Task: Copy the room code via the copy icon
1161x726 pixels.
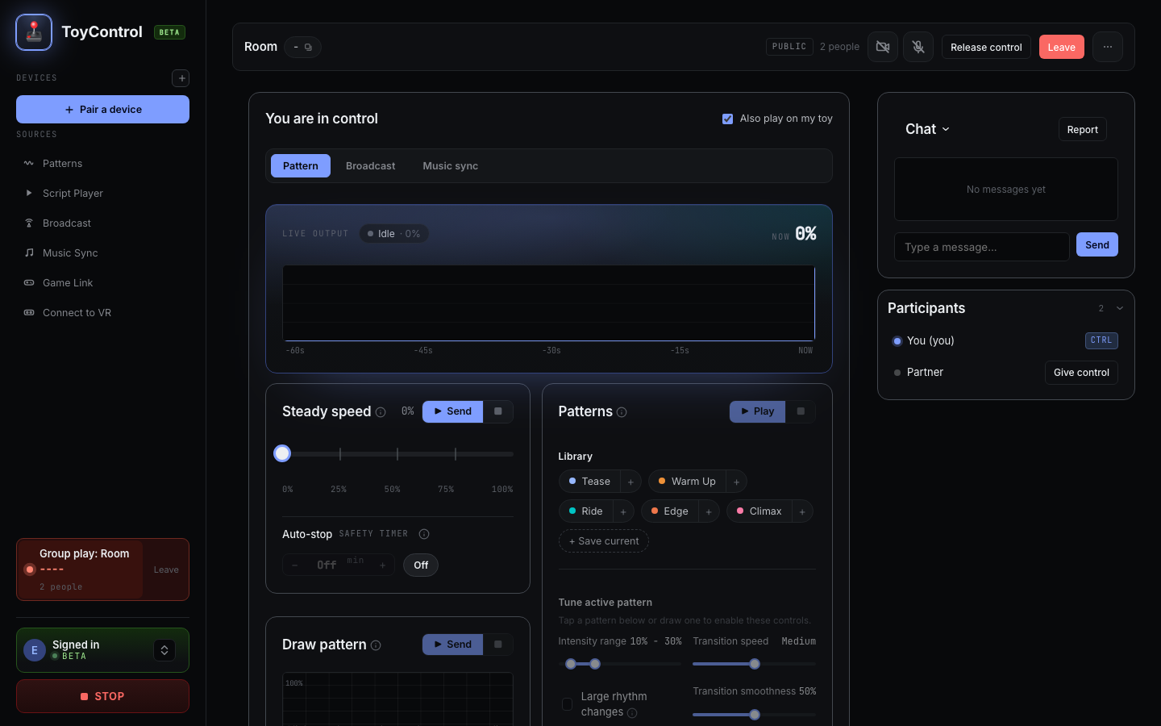Action: pyautogui.click(x=308, y=47)
